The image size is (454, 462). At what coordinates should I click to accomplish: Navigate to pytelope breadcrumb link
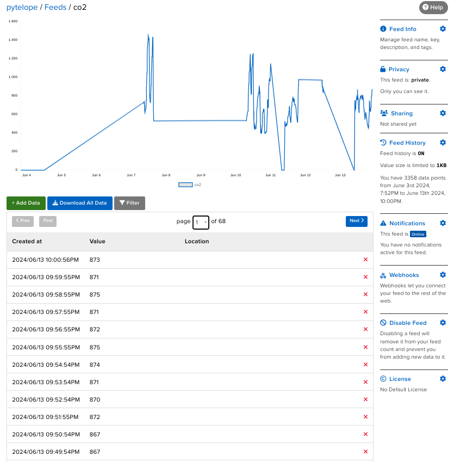coord(22,7)
